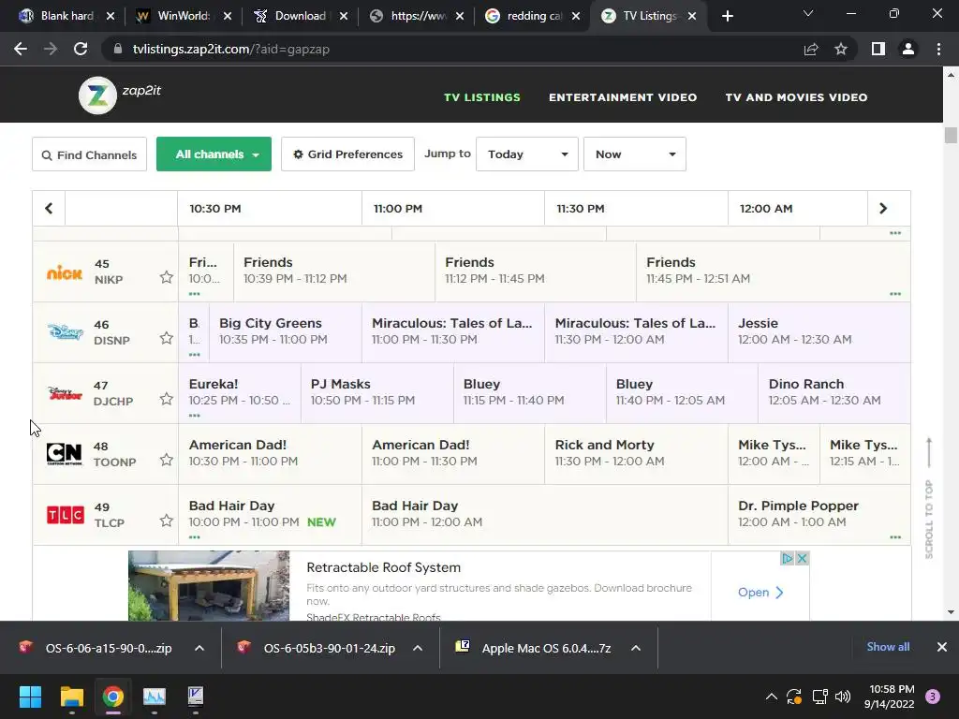Favorite channel 47 DJCHP with its star
959x719 pixels.
[x=167, y=399]
